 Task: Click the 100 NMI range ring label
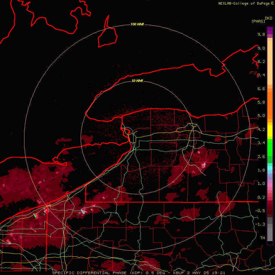click(x=137, y=24)
